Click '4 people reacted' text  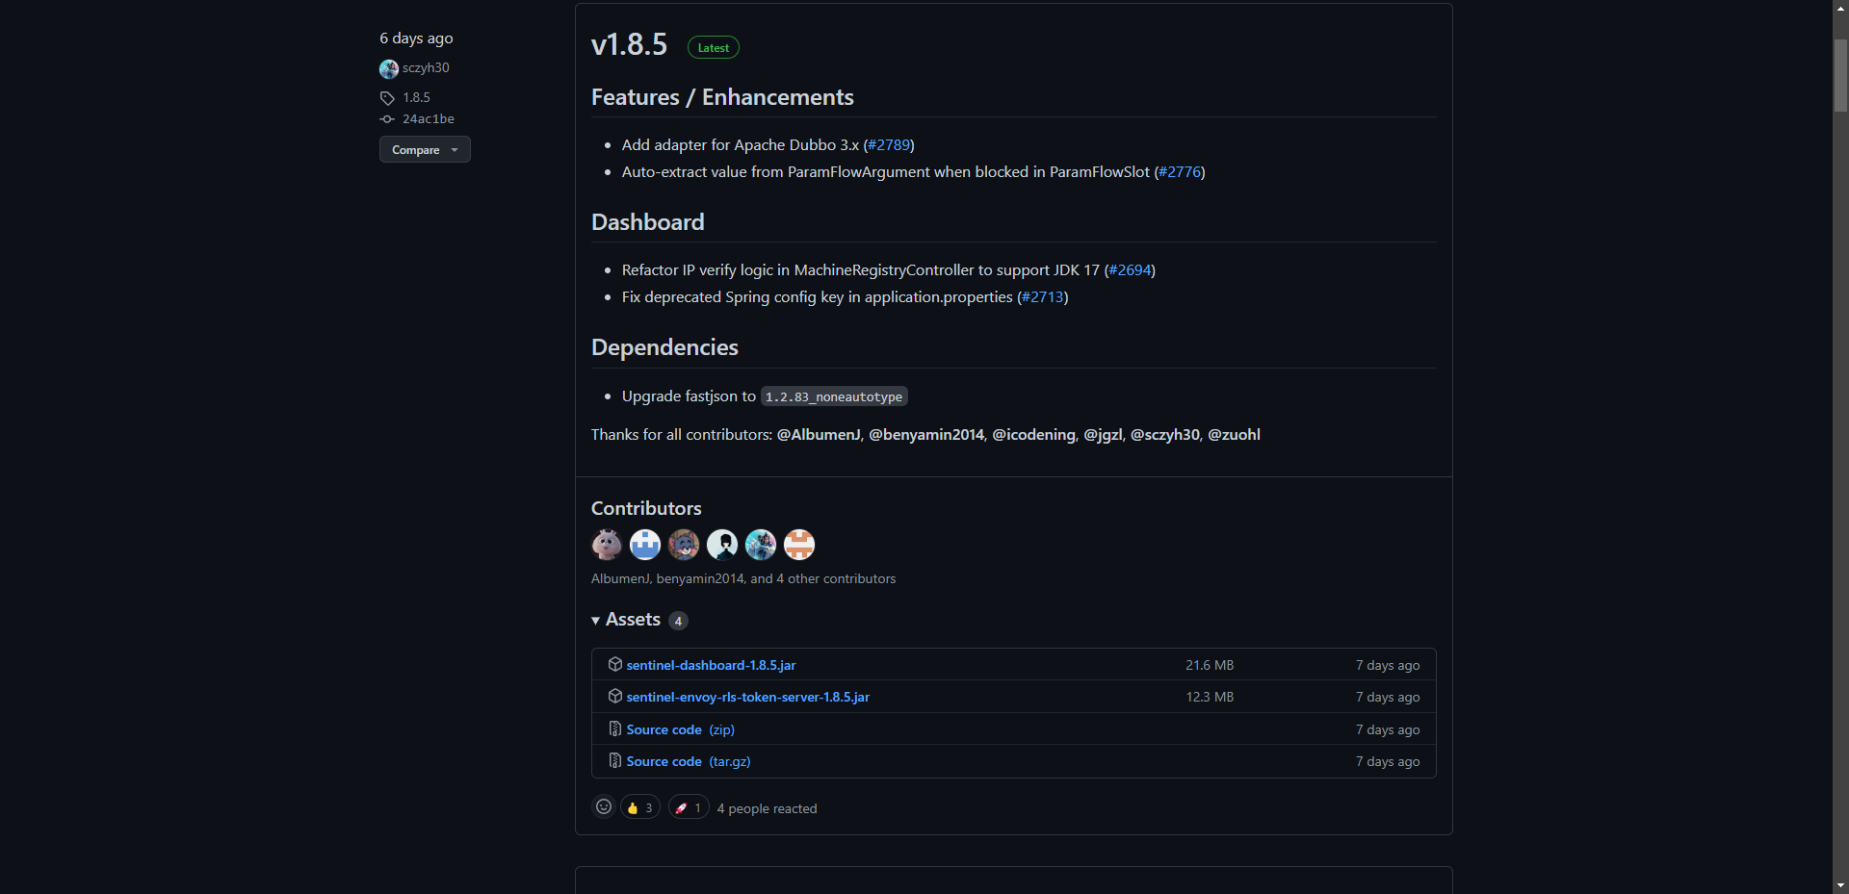click(767, 808)
